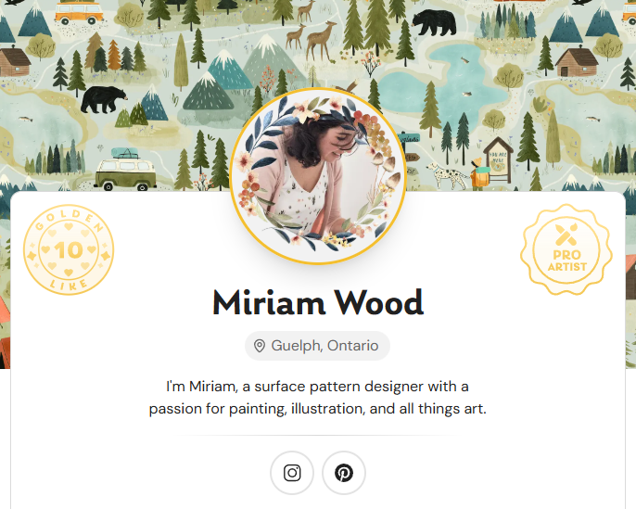Click the Guelph, Ontario location label
The width and height of the screenshot is (636, 509).
pyautogui.click(x=324, y=346)
